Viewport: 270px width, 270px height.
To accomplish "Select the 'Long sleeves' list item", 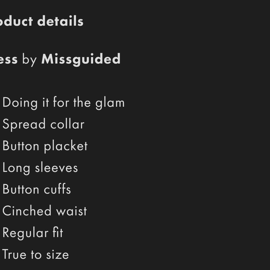I will point(40,168).
